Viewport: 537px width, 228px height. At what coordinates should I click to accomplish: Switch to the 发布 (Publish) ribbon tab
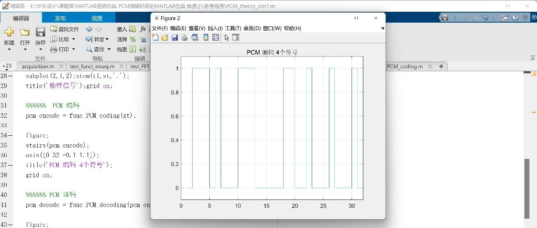pos(60,18)
